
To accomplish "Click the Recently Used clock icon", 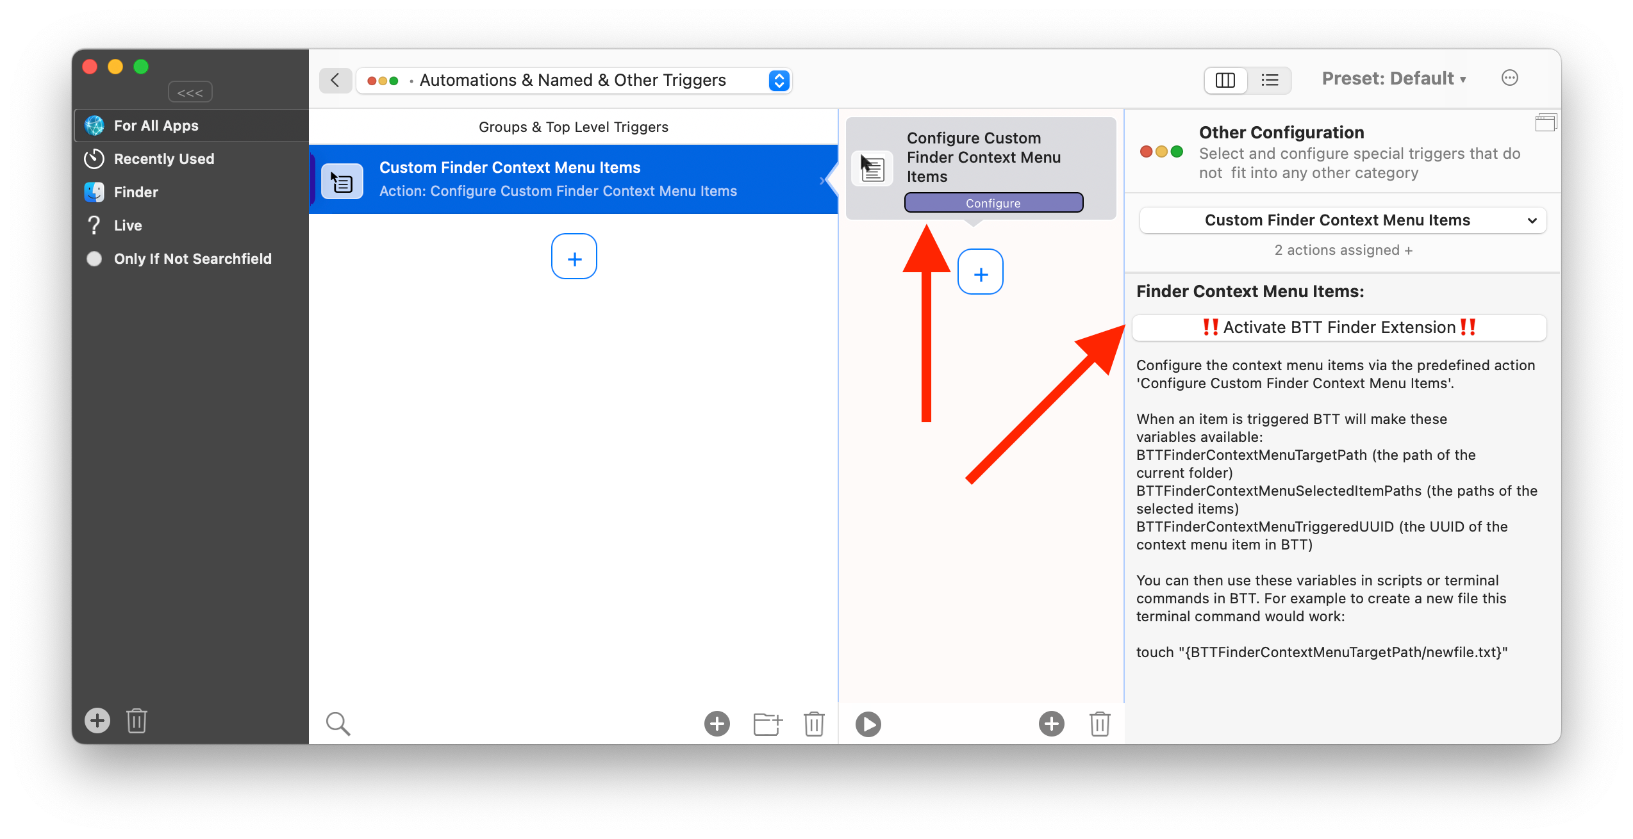I will coord(94,159).
